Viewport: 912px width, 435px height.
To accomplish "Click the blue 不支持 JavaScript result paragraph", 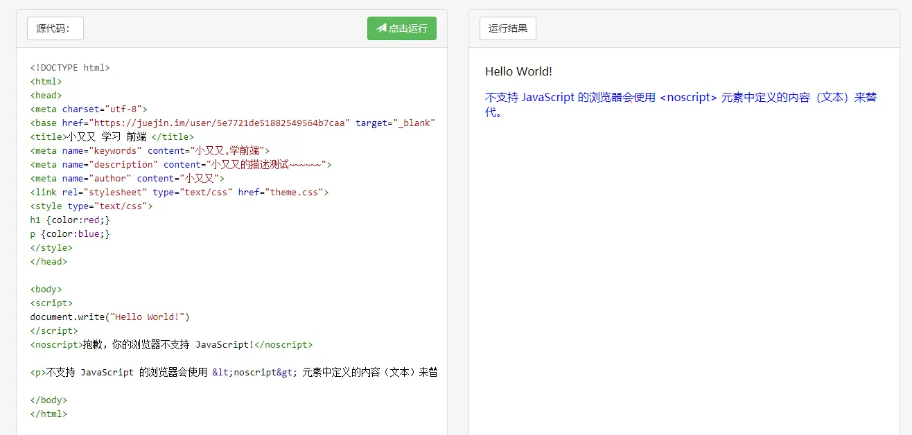I will 681,105.
